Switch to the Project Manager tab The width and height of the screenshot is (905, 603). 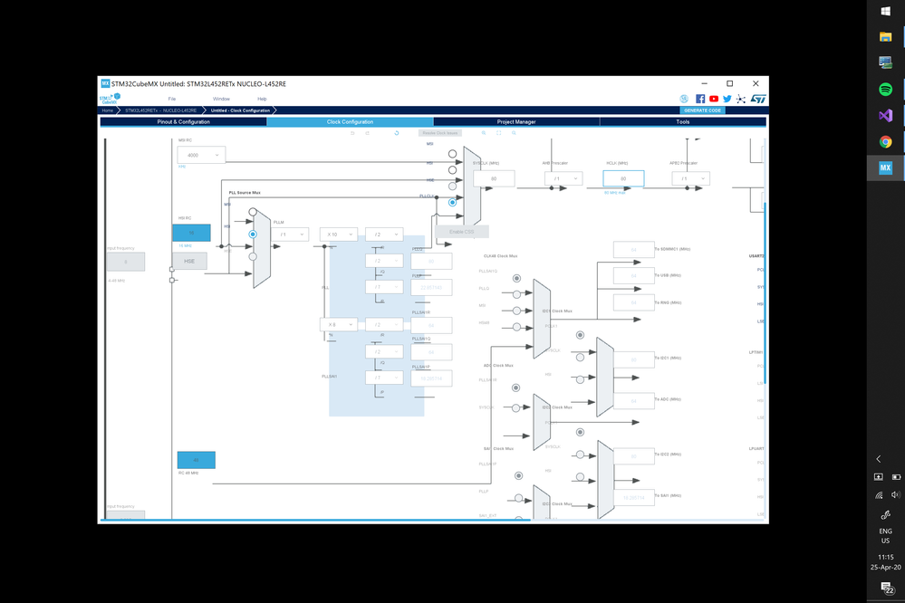(516, 121)
